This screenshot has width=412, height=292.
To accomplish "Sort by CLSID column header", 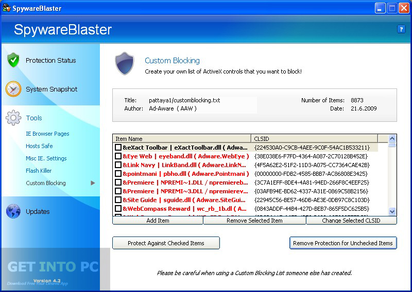I will 315,138.
